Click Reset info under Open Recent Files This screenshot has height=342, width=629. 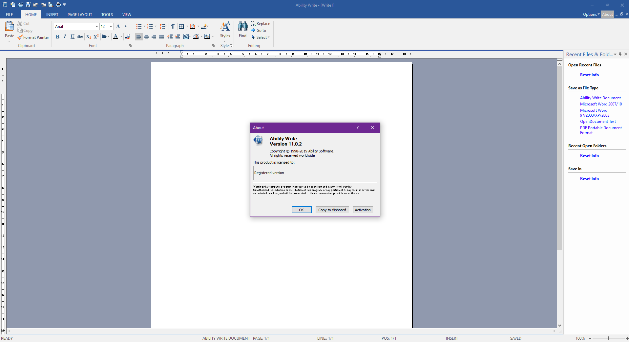tap(589, 75)
